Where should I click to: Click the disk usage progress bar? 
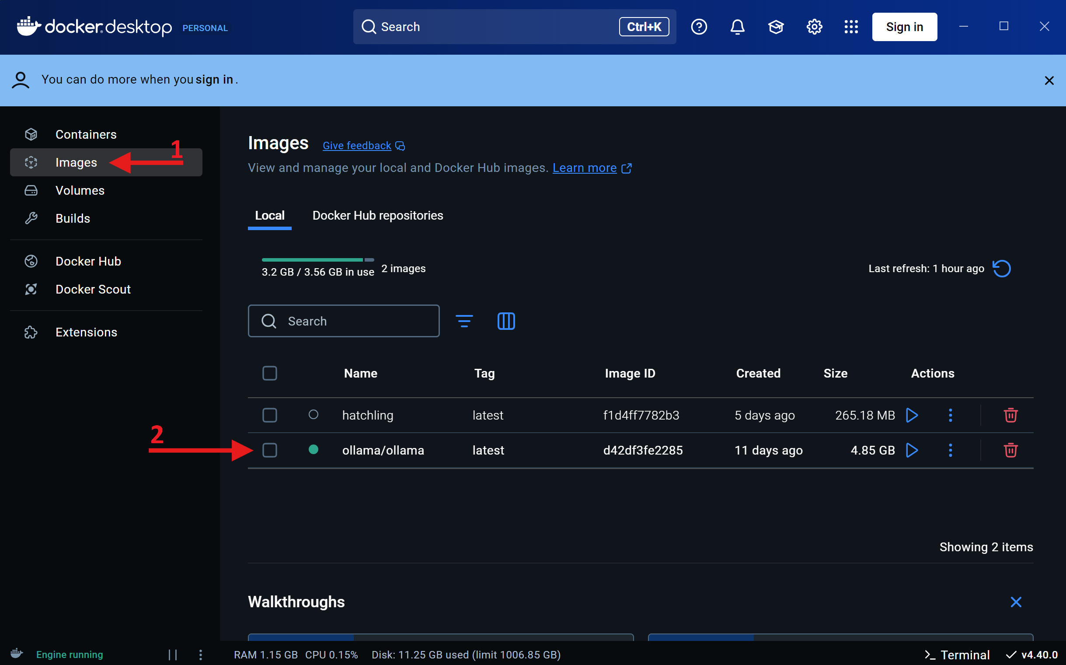tap(317, 260)
